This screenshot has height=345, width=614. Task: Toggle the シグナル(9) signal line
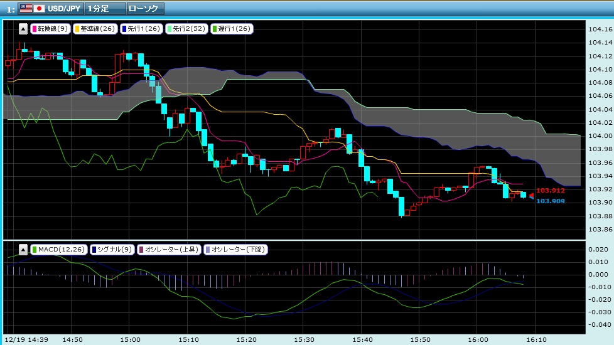point(112,249)
